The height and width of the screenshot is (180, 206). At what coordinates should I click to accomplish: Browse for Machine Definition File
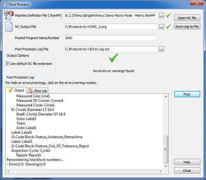(x=162, y=15)
